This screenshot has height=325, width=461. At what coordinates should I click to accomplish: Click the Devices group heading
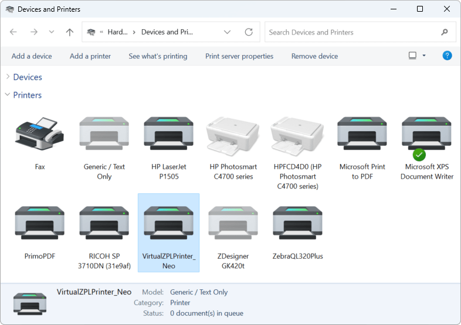click(x=28, y=77)
